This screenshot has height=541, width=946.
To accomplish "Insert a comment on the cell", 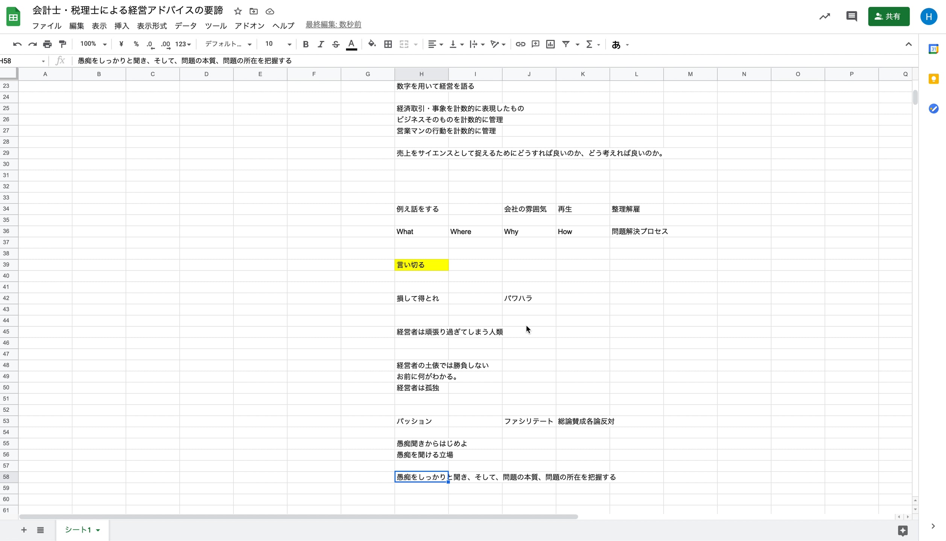I will [x=535, y=44].
